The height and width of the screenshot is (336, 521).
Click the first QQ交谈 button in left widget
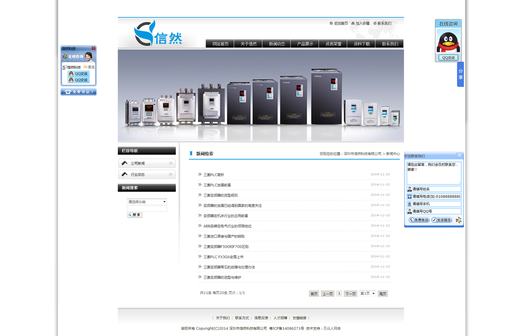coord(79,73)
